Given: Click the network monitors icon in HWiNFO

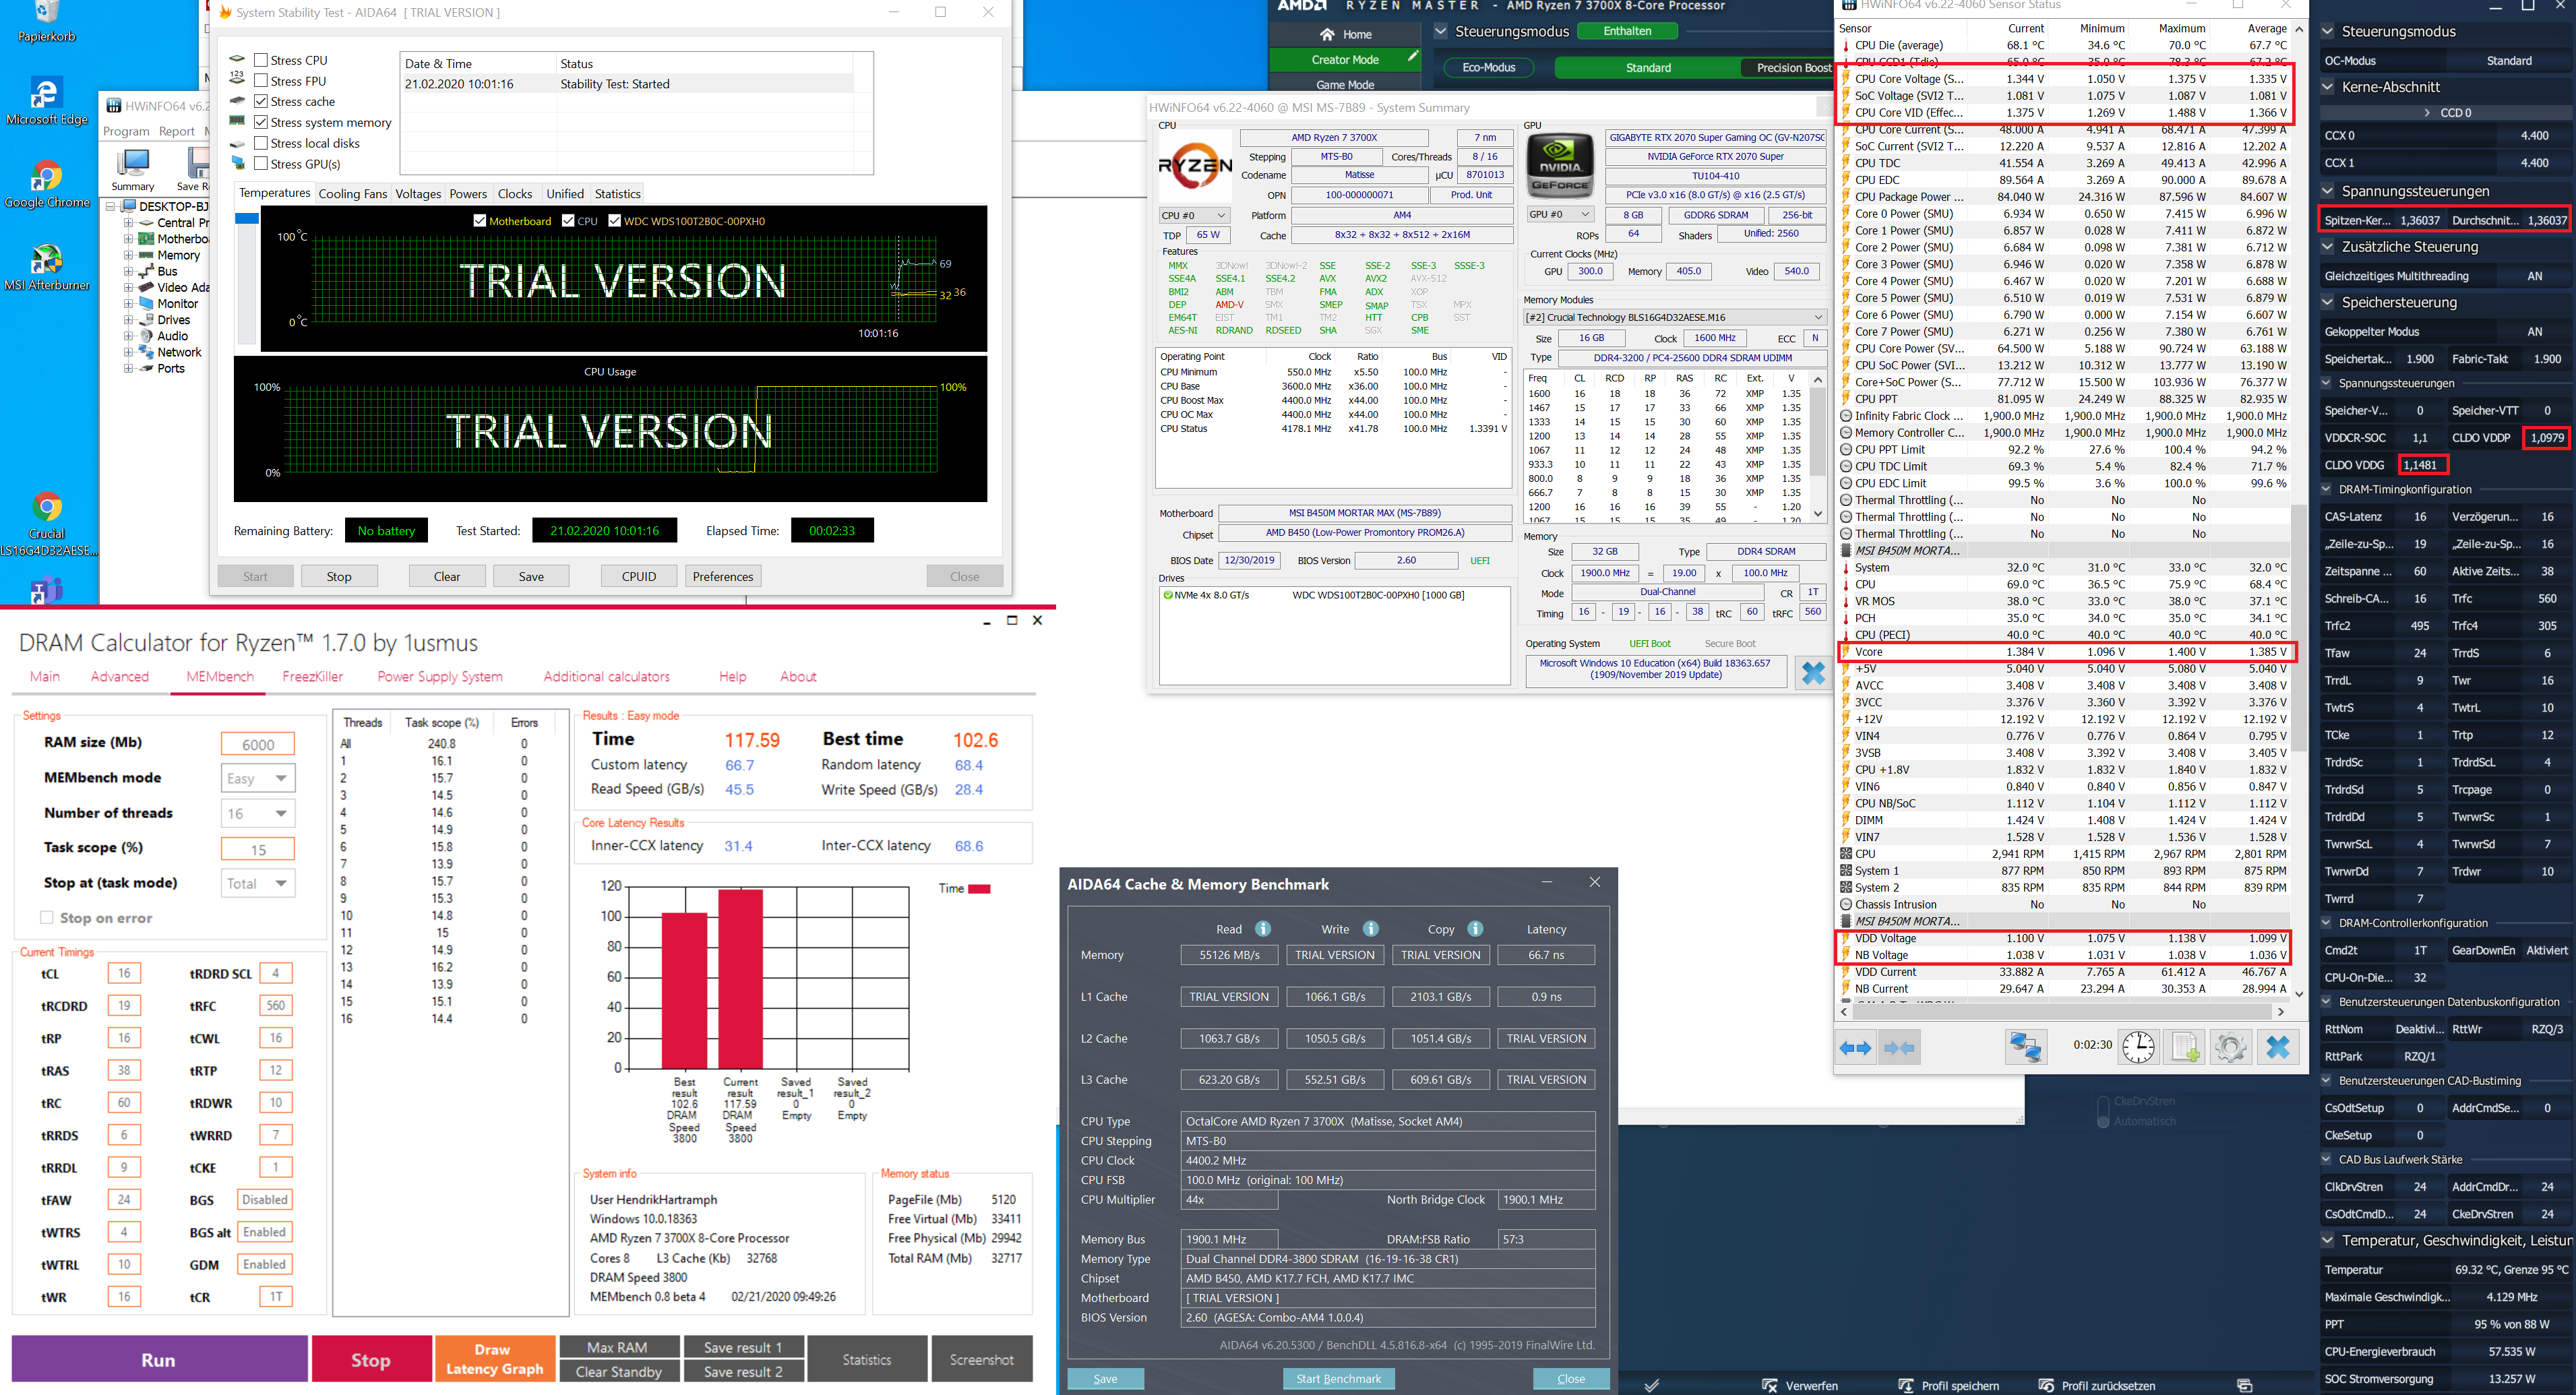Looking at the screenshot, I should point(2025,1047).
